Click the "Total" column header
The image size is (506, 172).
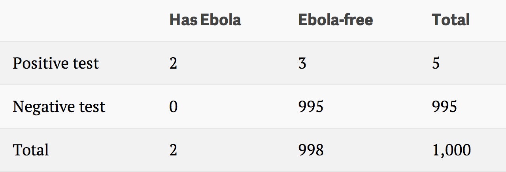click(451, 20)
